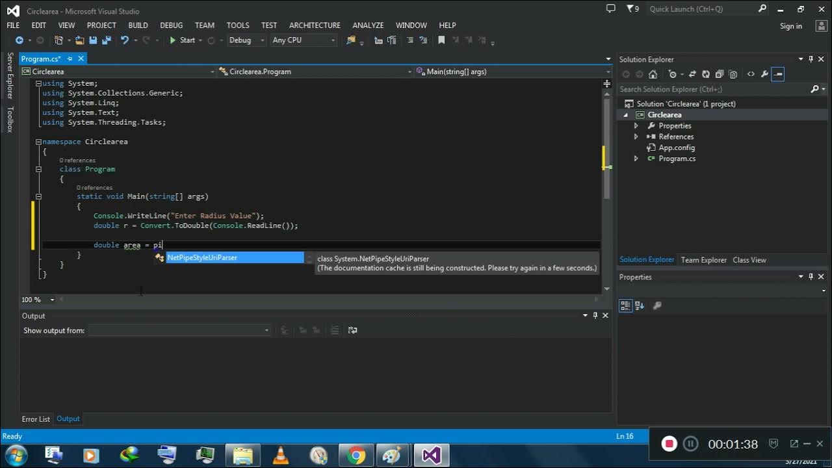Toggle Preview Selected Items in Solution Explorer

[778, 74]
